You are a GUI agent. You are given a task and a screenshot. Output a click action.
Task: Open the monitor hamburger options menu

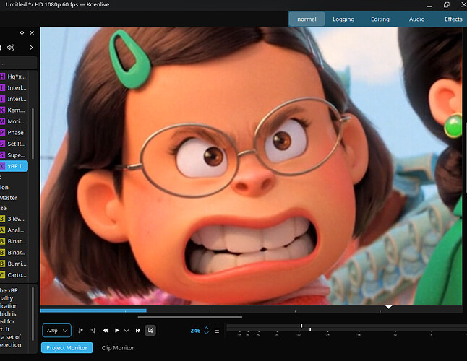[x=217, y=330]
